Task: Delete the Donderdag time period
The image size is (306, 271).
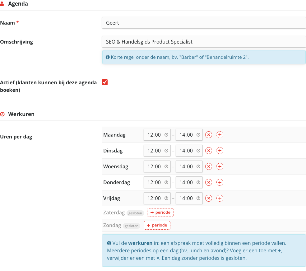Action: click(x=209, y=182)
